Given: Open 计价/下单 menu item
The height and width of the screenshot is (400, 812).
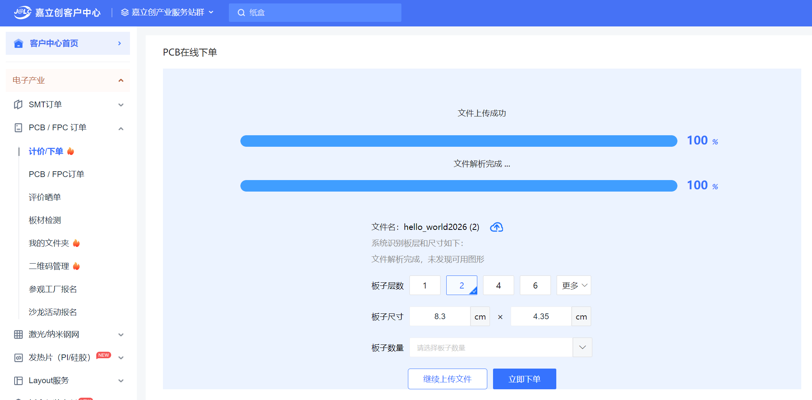Looking at the screenshot, I should [46, 151].
